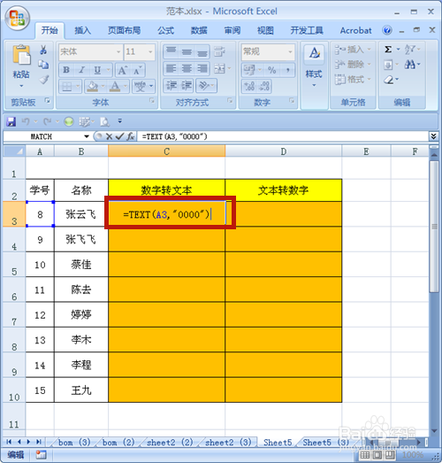The image size is (442, 463).
Task: Apply the Font Color letter A swatch
Action: 115,86
